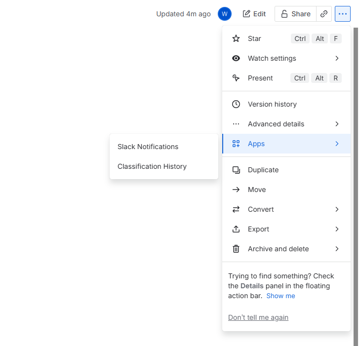The image size is (359, 346).
Task: Click the Archive and delete trash icon
Action: click(236, 249)
